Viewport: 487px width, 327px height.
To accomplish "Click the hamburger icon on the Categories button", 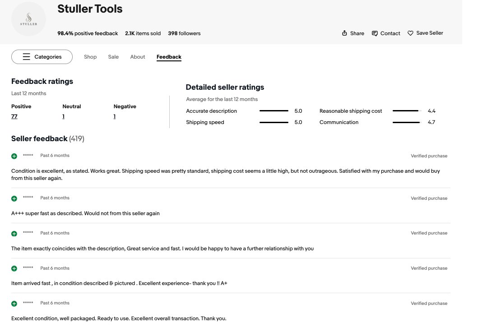I will pyautogui.click(x=26, y=57).
